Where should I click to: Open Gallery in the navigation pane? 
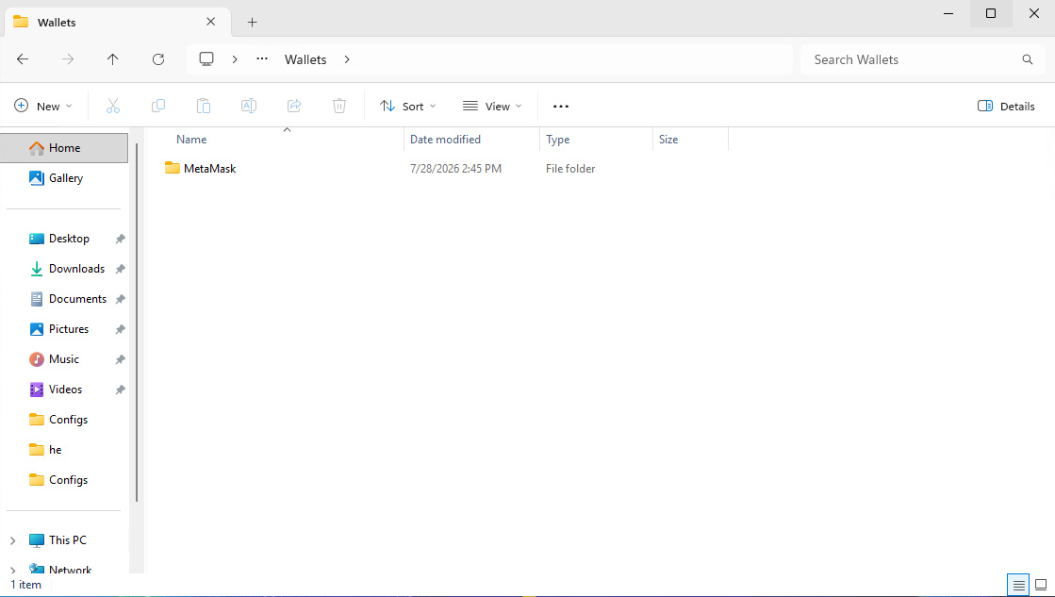65,177
